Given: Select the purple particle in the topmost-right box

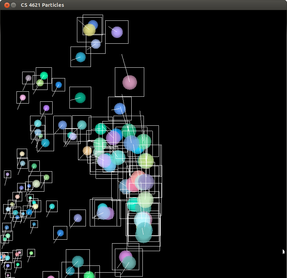Looking at the screenshot, I should click(x=117, y=32).
